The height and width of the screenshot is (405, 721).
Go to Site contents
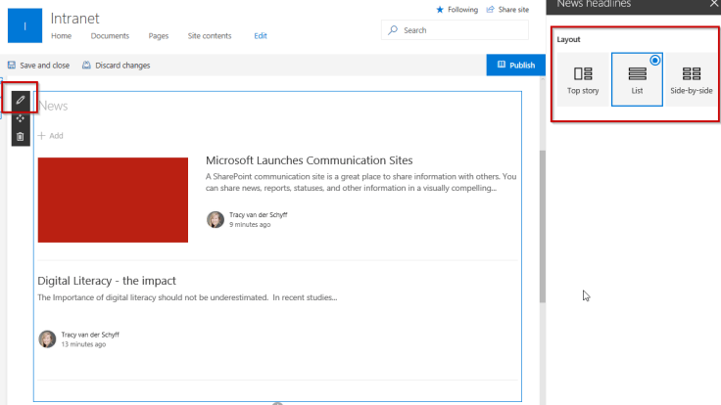tap(210, 36)
